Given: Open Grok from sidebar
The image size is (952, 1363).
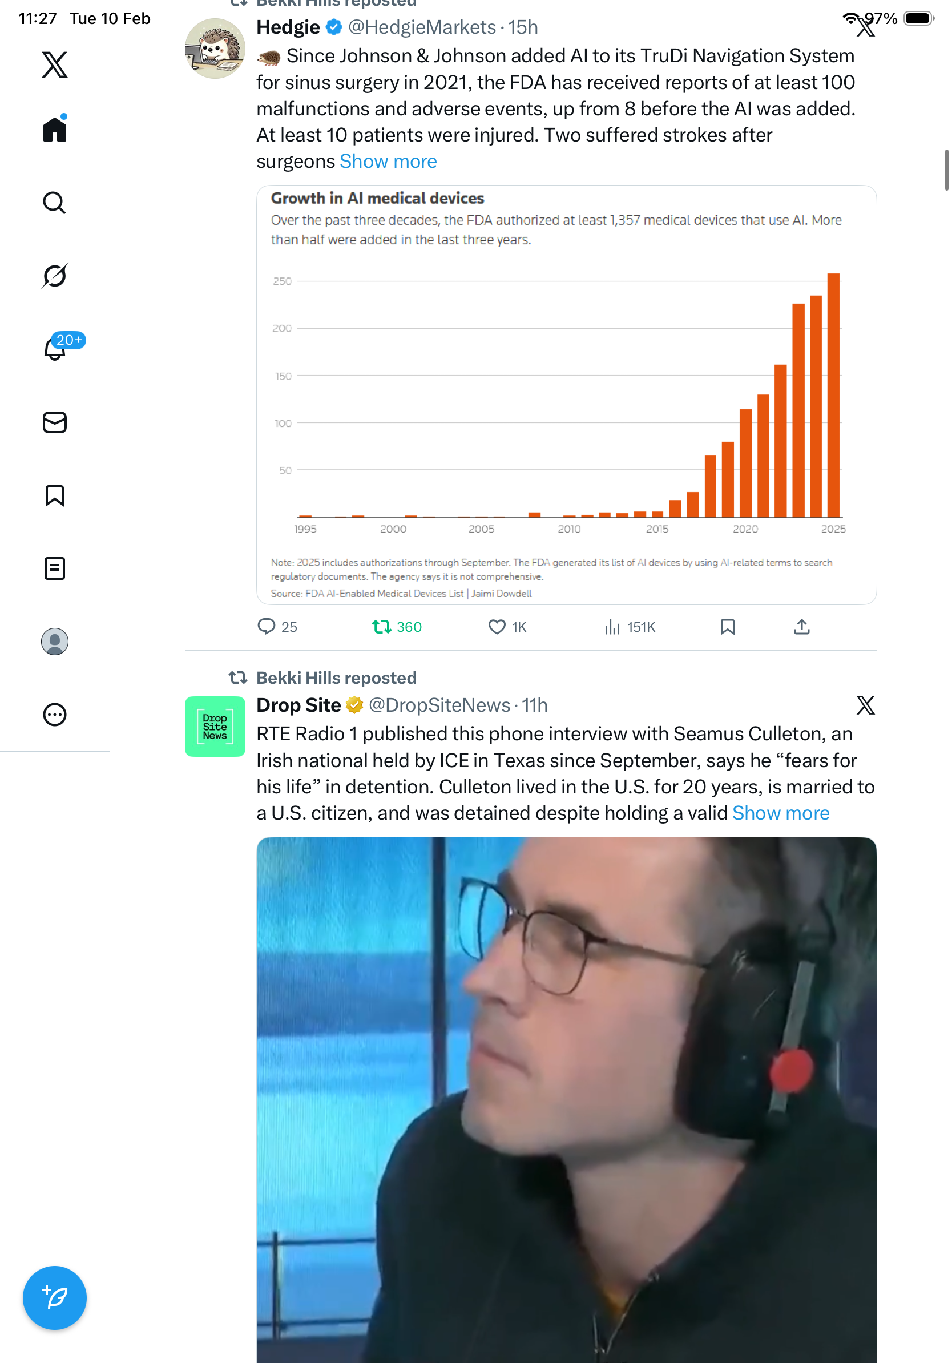Looking at the screenshot, I should pyautogui.click(x=55, y=276).
